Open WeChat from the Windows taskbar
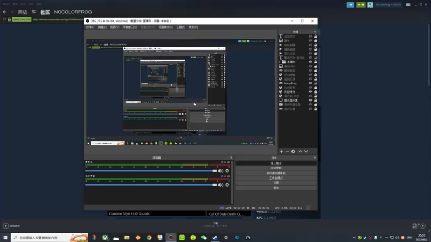This screenshot has height=242, width=431. click(x=204, y=238)
